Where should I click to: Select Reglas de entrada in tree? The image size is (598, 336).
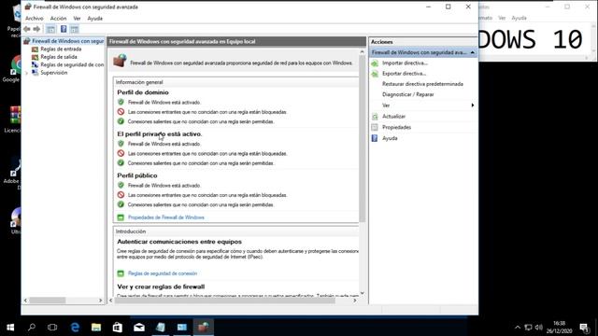pyautogui.click(x=61, y=49)
